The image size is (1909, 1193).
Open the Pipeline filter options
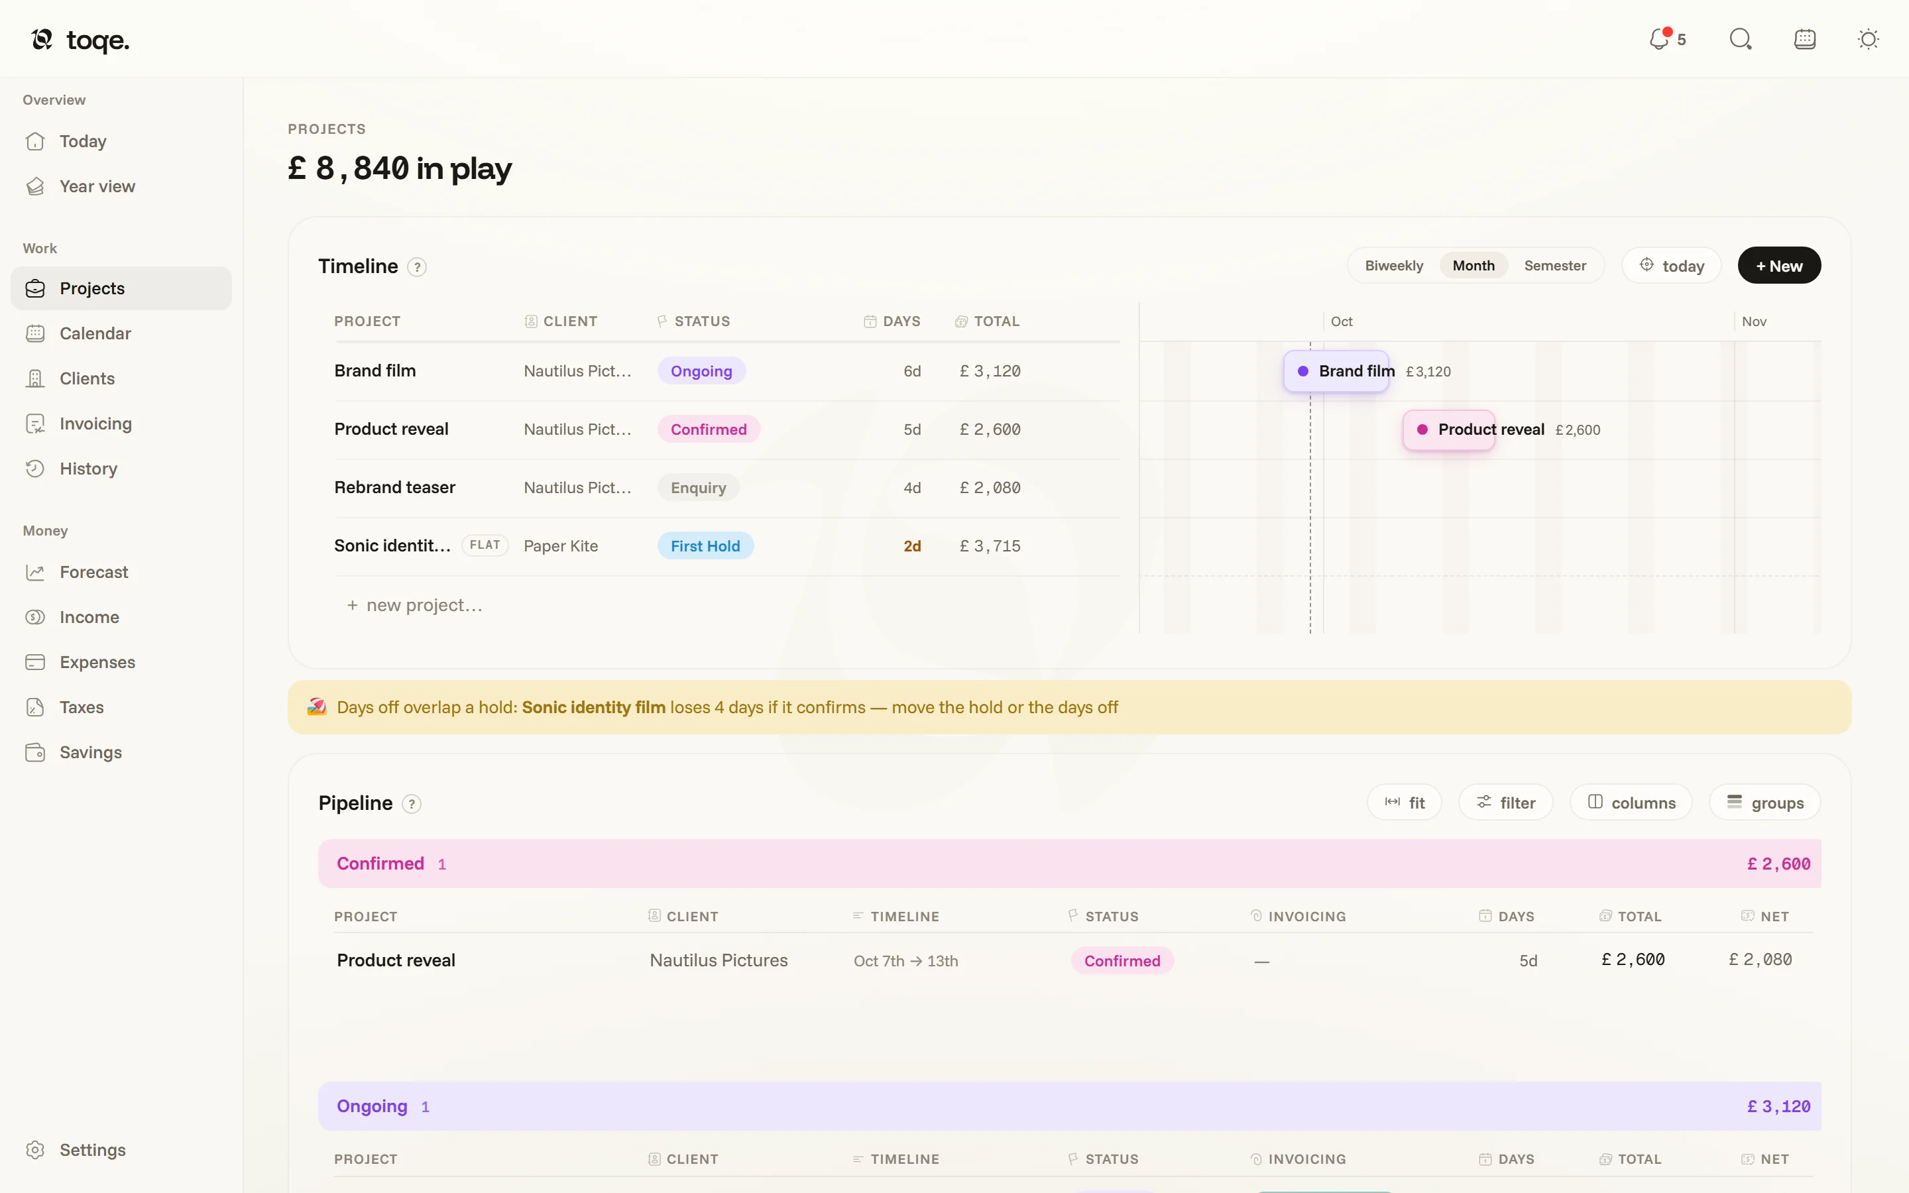click(x=1505, y=803)
